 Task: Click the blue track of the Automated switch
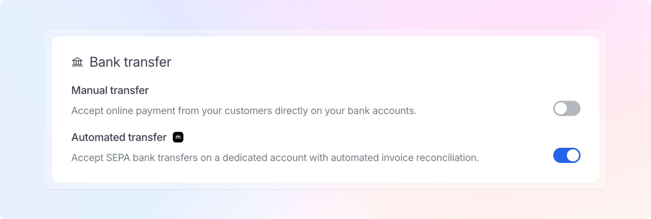(560, 155)
